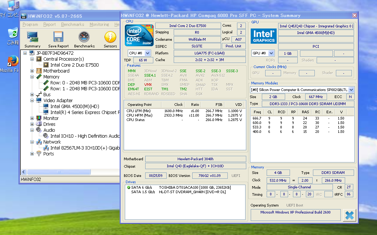The image size is (377, 235).
Task: Select Intel GMA 4500(M)(HD) tree item
Action: (x=74, y=107)
